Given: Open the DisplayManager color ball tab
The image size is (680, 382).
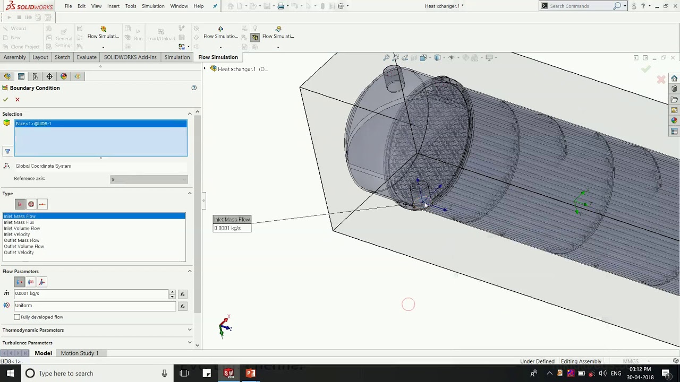Looking at the screenshot, I should pyautogui.click(x=64, y=76).
